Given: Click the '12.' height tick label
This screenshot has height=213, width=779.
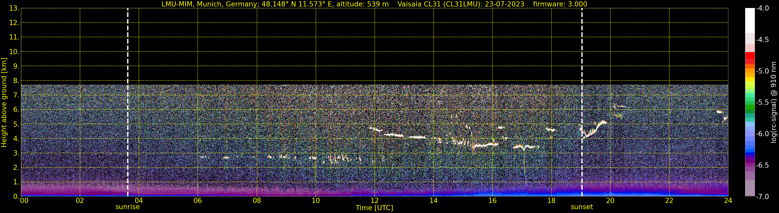Looking at the screenshot, I should 14,23.
